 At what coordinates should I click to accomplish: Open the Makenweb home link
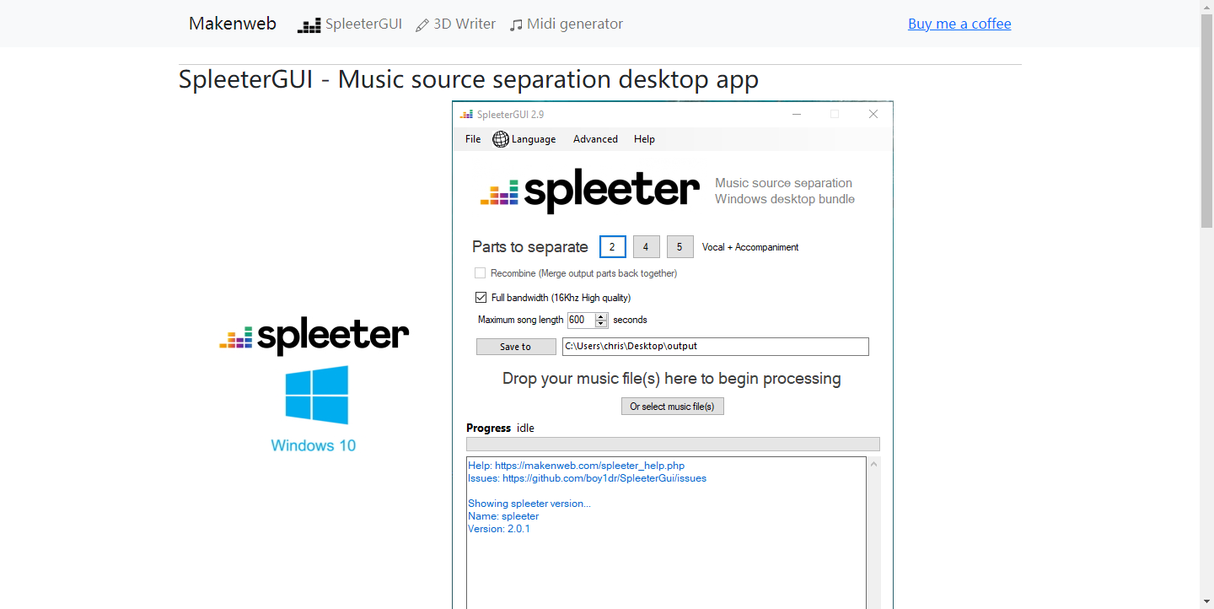232,24
